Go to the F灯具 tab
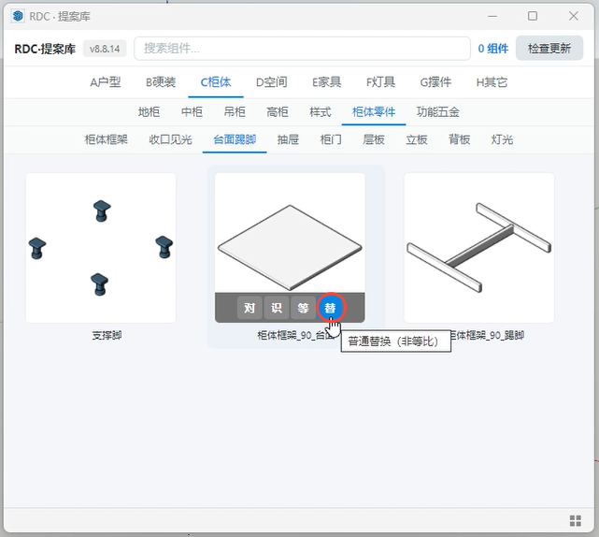599x537 pixels. tap(380, 82)
